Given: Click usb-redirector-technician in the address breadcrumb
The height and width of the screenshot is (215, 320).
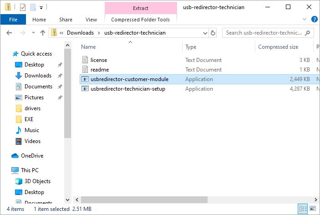Looking at the screenshot, I should coord(135,33).
